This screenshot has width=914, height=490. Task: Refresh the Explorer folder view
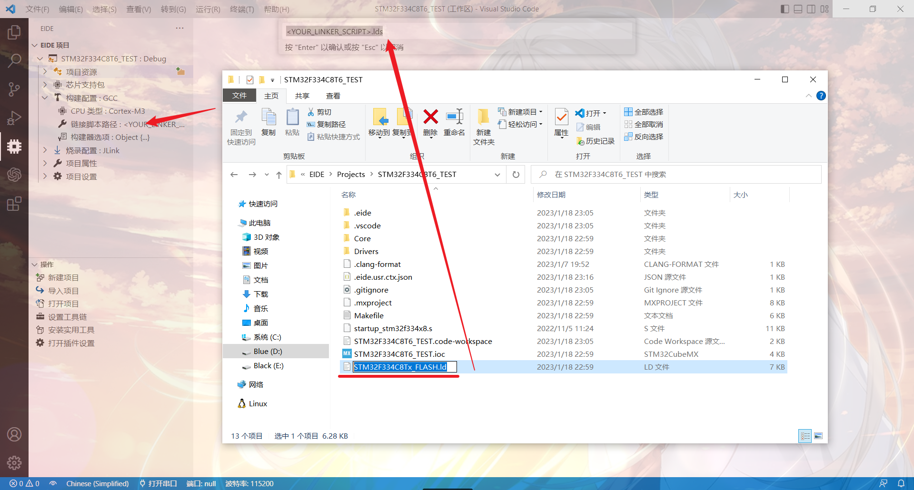click(516, 175)
